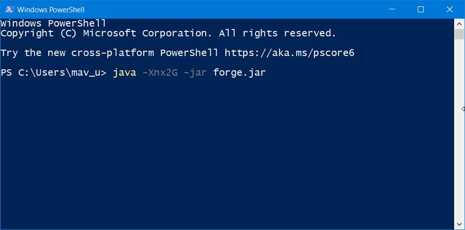Click the Windows PowerShell title text
465x230 pixels.
pyautogui.click(x=51, y=10)
